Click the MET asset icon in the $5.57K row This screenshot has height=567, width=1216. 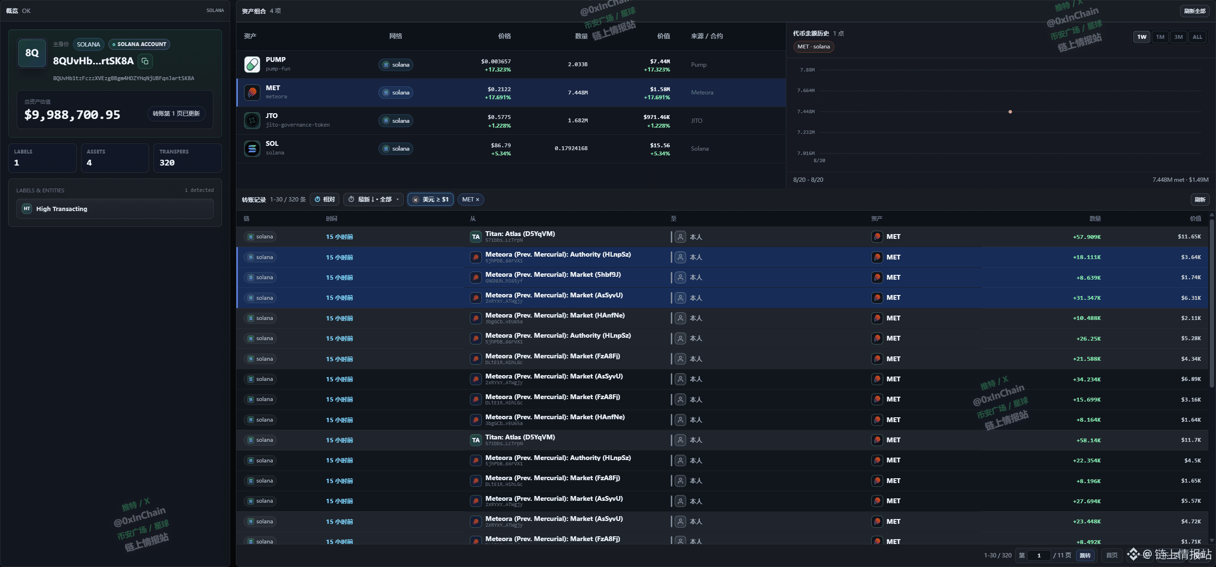877,501
